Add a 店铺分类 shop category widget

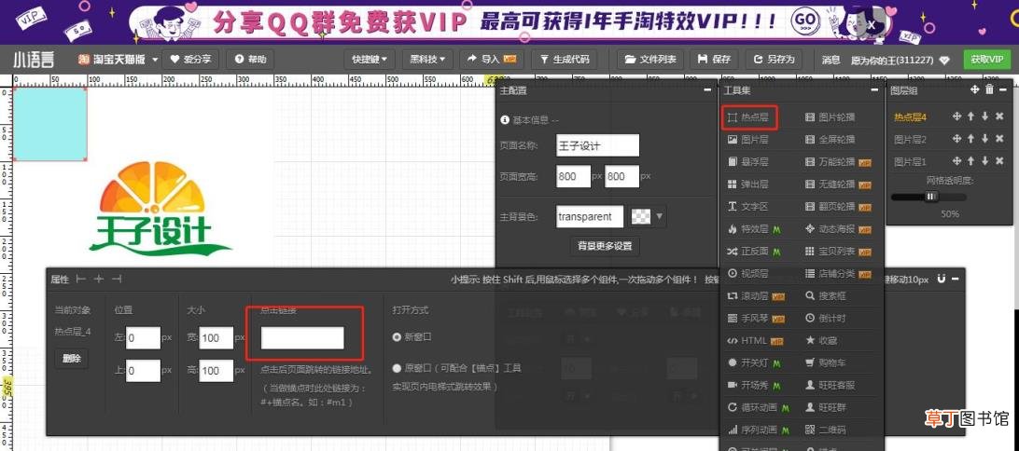[838, 274]
